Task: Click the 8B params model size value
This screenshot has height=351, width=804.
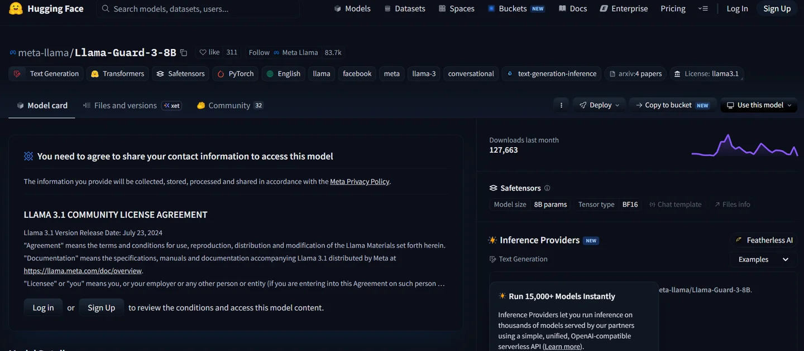Action: 551,204
